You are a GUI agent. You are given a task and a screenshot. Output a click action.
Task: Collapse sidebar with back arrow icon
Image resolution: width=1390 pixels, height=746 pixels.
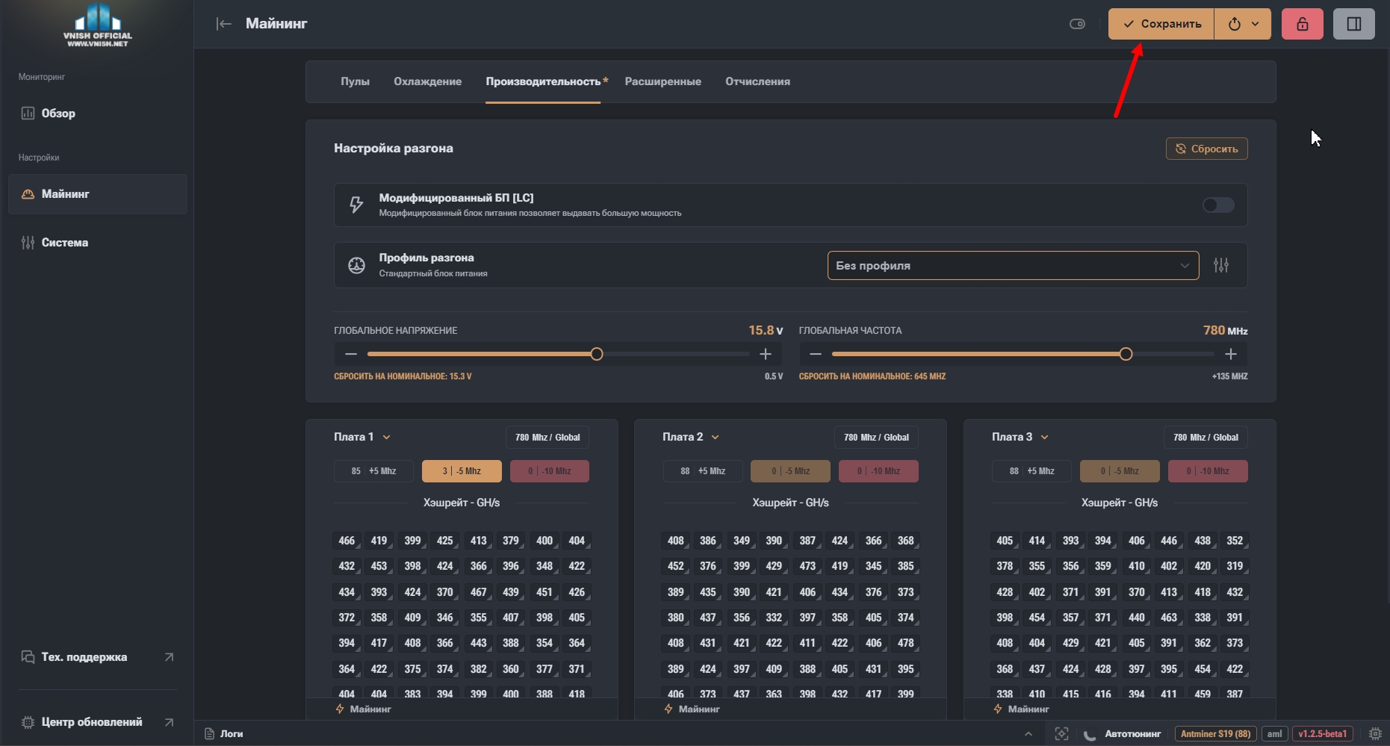coord(223,24)
